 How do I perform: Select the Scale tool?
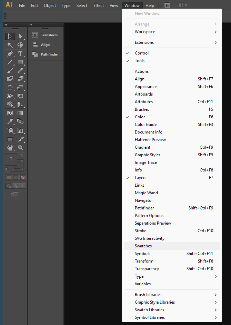[20, 88]
